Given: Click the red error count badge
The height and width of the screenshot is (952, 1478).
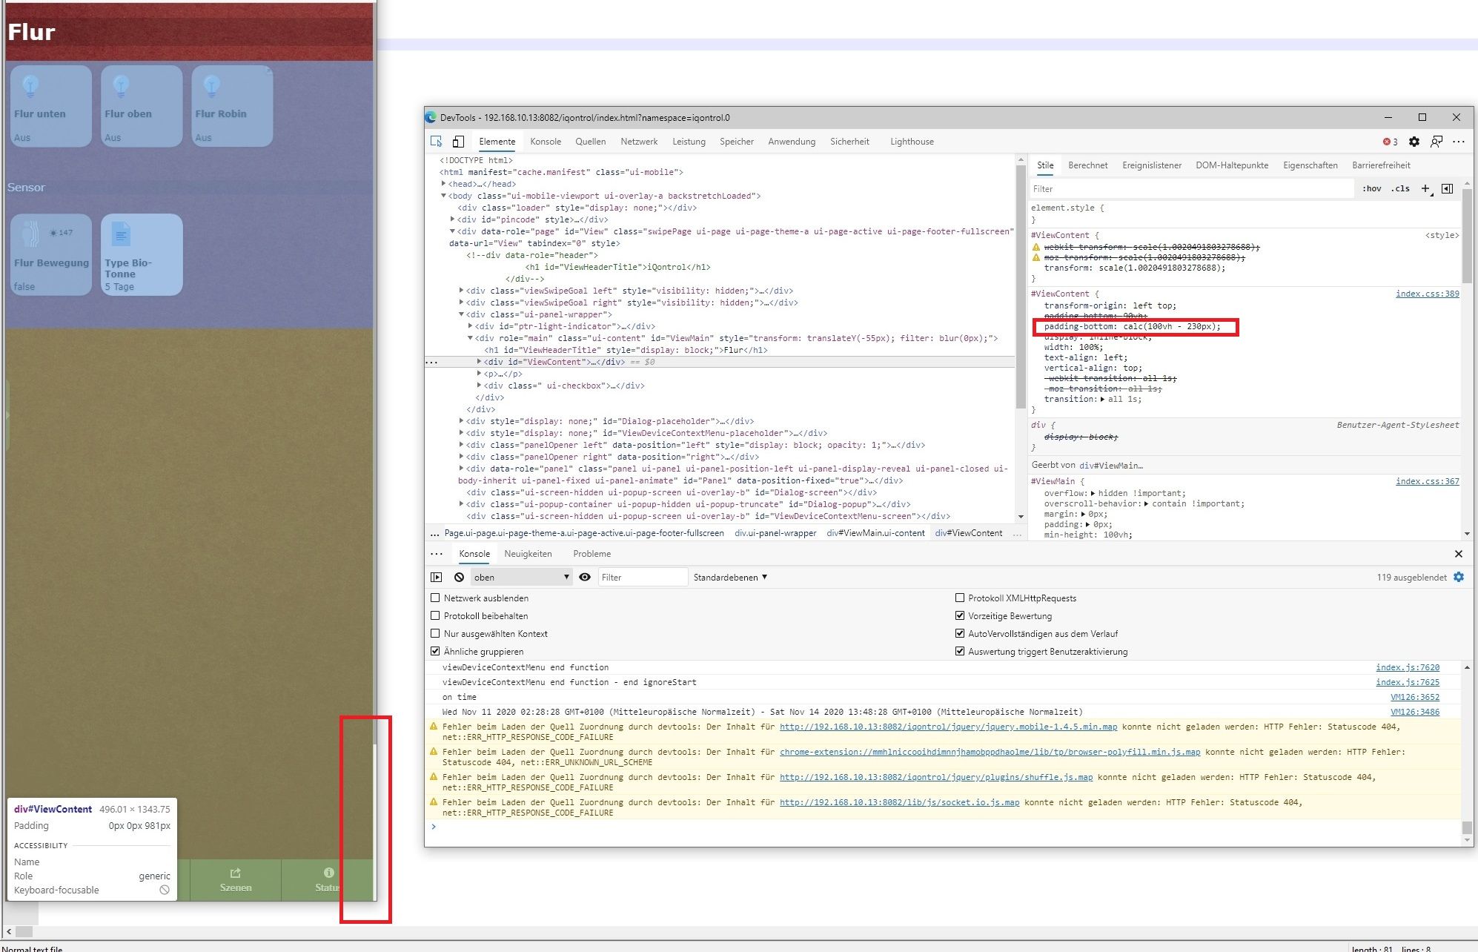Looking at the screenshot, I should click(1390, 142).
